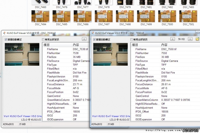Select DSC_7496 thumbnail

click(x=82, y=16)
